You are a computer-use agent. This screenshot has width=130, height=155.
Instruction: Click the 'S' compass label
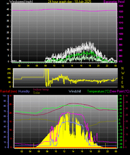[x=122, y=78]
